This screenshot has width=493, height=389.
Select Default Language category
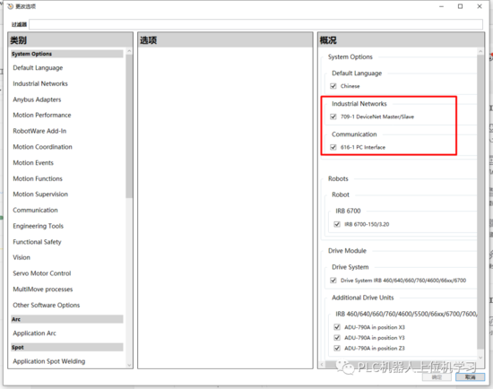click(38, 68)
